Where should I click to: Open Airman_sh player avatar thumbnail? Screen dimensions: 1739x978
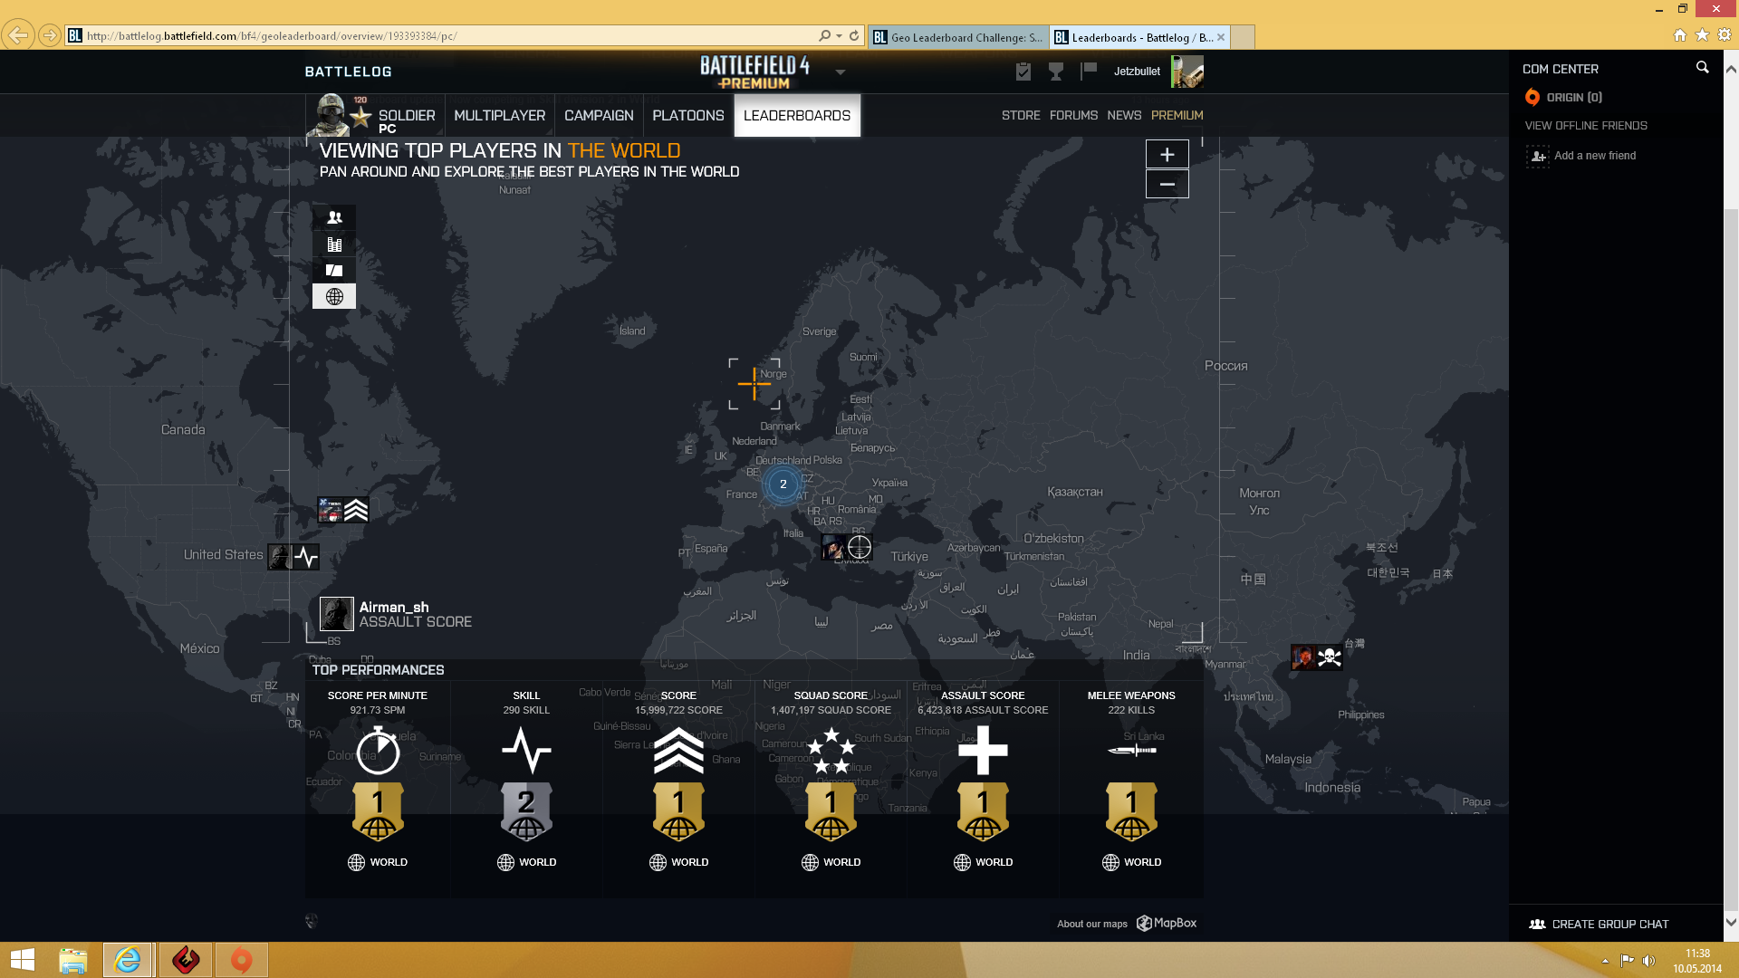click(x=337, y=614)
